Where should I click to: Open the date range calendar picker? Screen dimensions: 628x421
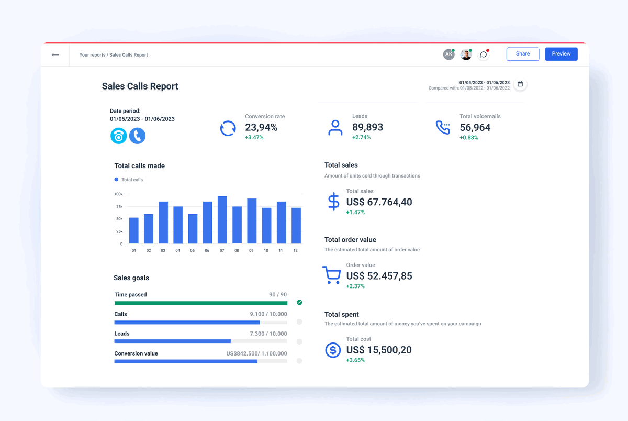[x=520, y=84]
